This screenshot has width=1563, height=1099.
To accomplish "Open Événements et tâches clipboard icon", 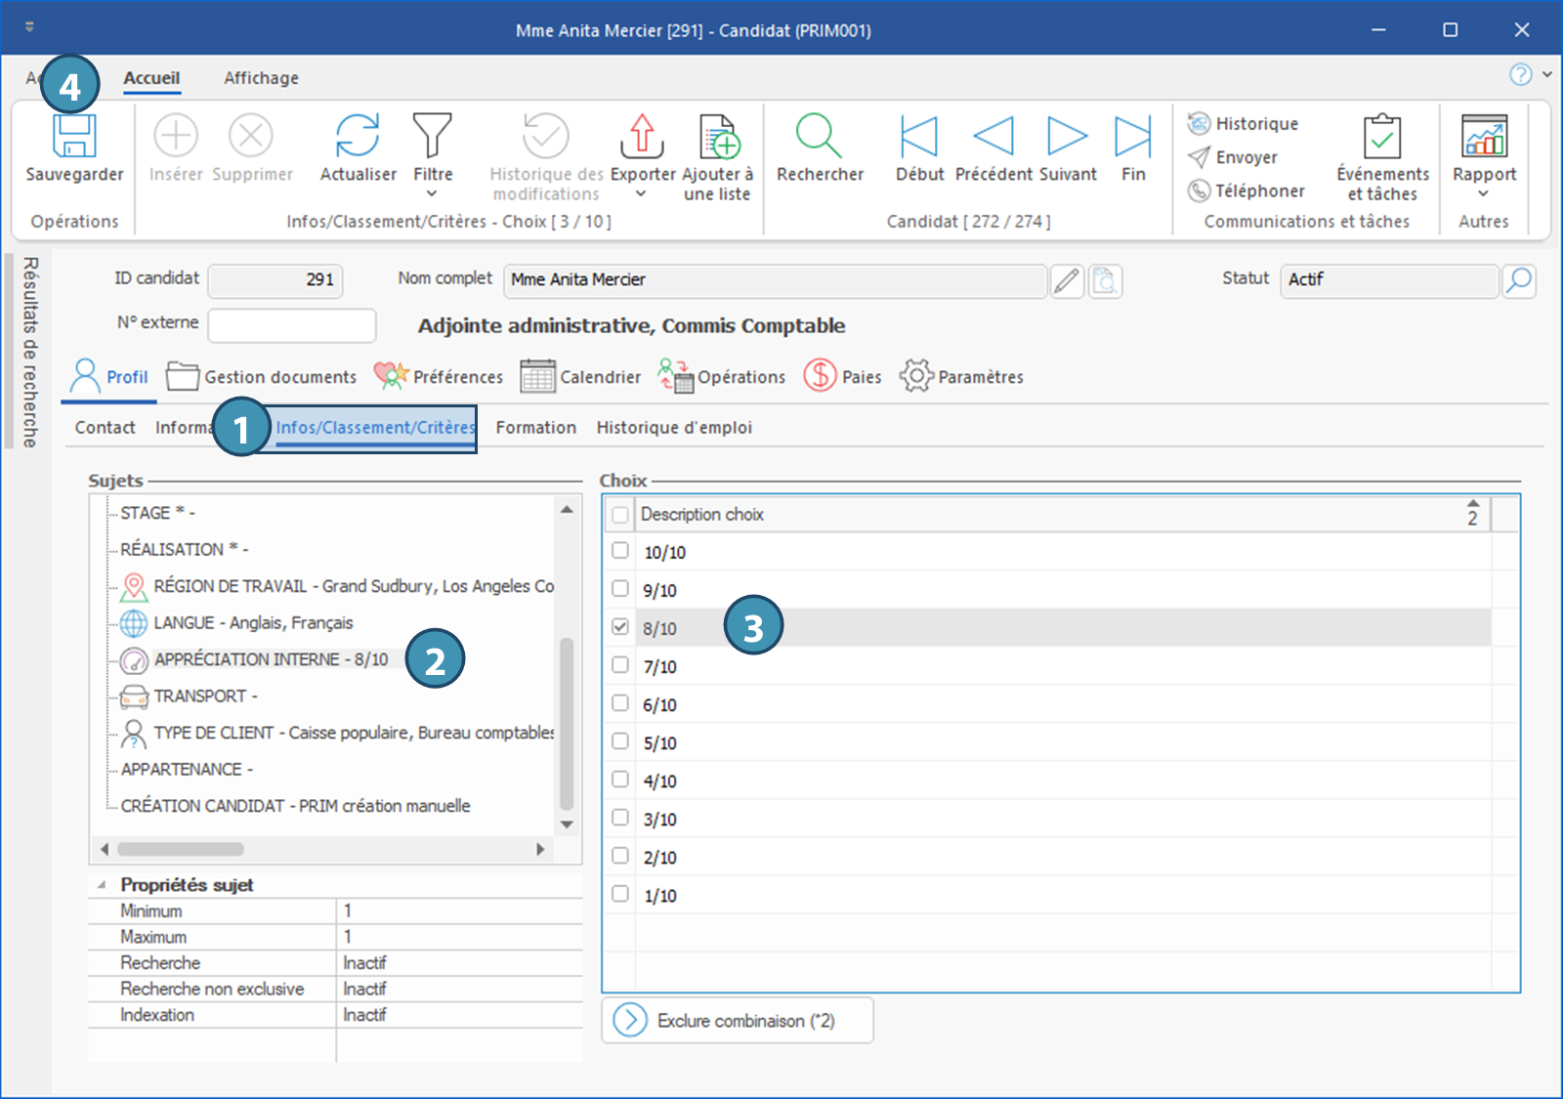I will click(1382, 136).
